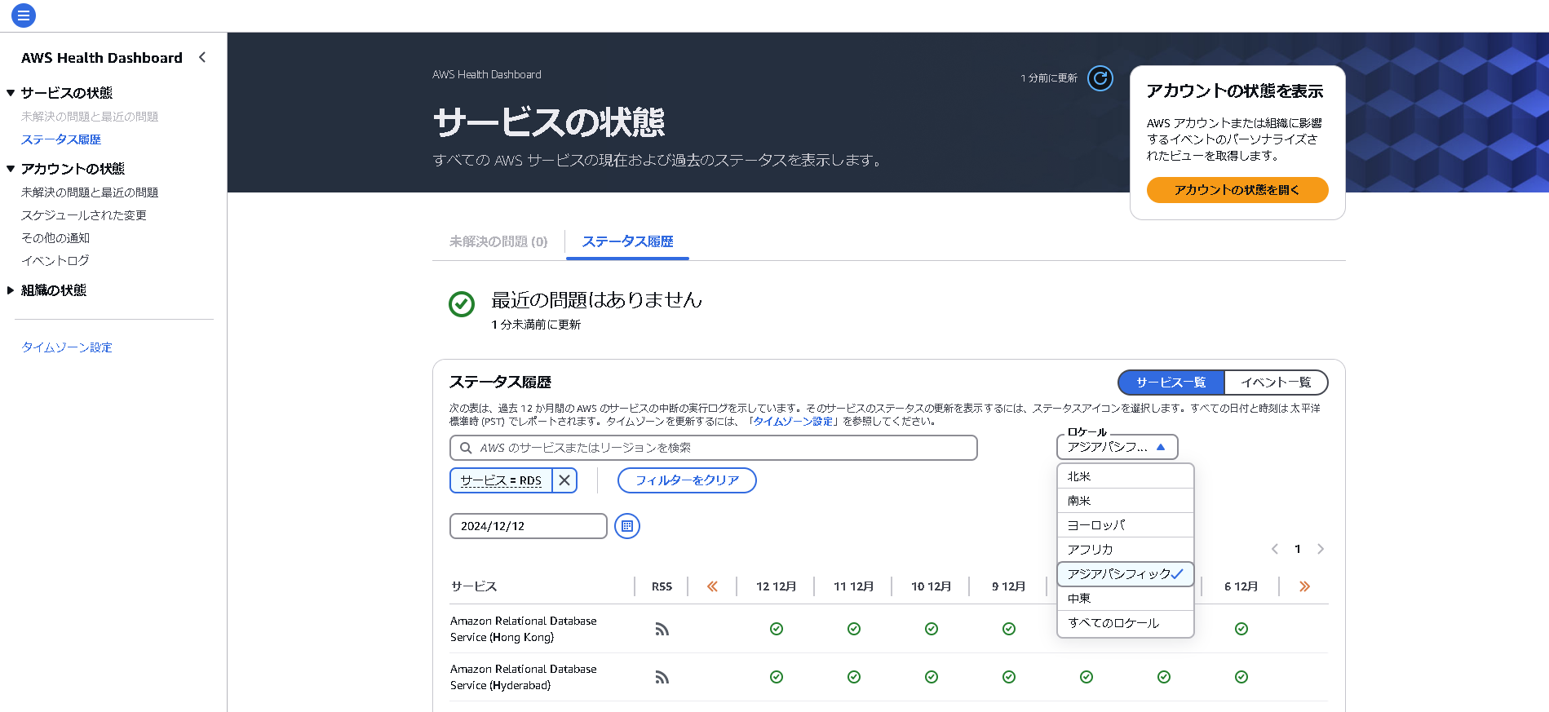The width and height of the screenshot is (1549, 712).
Task: Click next page arrow in pagination
Action: click(x=1321, y=549)
